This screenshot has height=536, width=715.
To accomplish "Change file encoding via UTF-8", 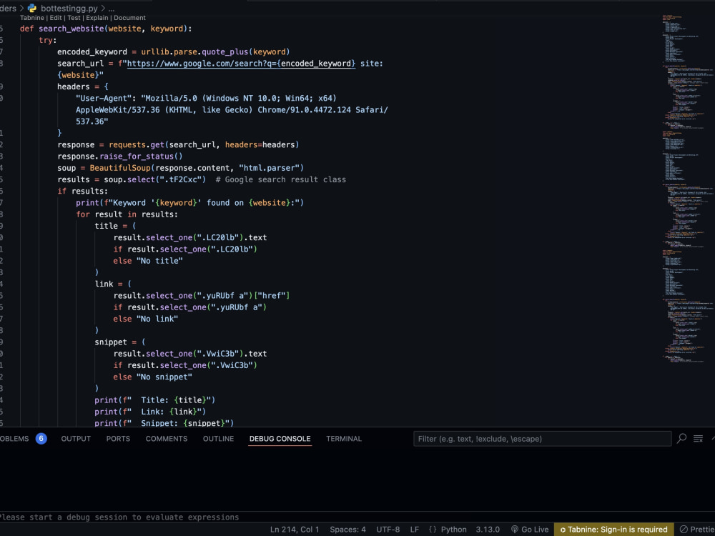I will 388,529.
